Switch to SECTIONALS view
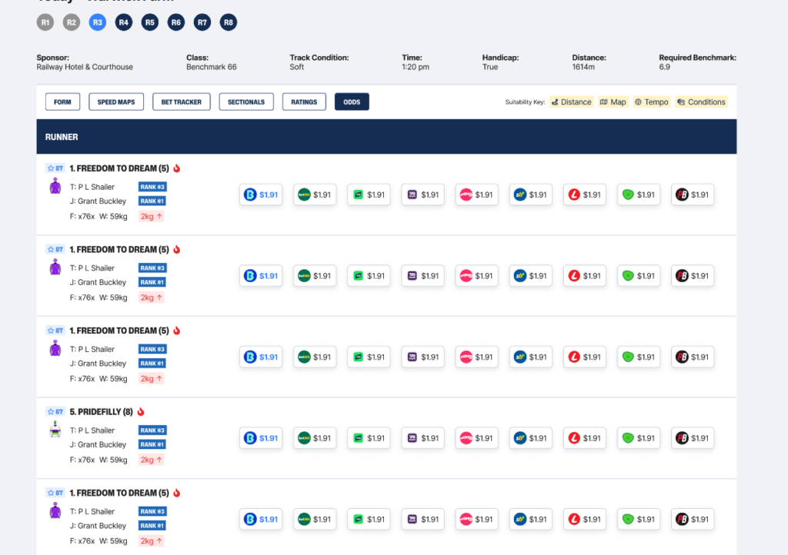 click(246, 102)
